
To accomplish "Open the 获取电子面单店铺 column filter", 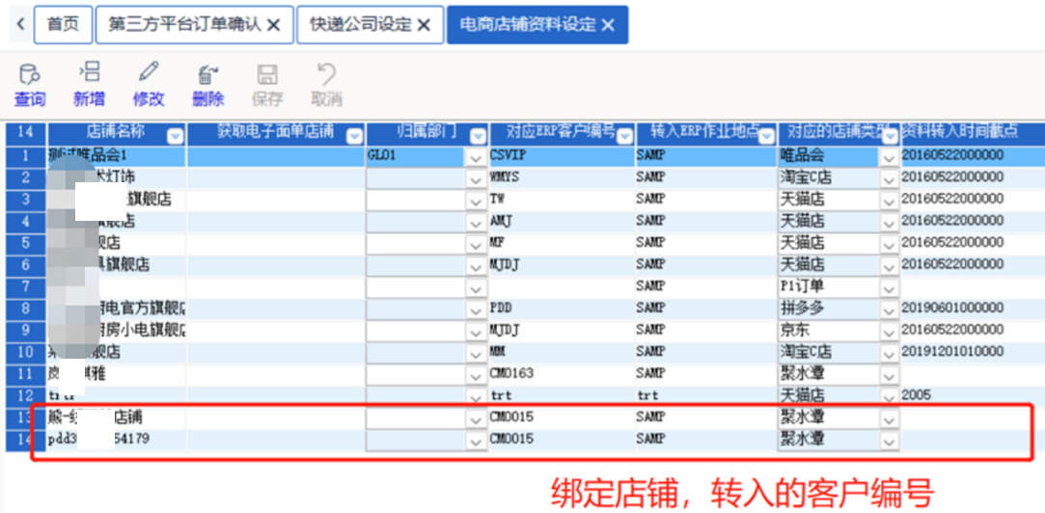I will point(354,134).
